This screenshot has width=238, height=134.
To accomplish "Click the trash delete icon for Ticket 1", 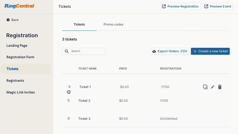I will tap(220, 87).
